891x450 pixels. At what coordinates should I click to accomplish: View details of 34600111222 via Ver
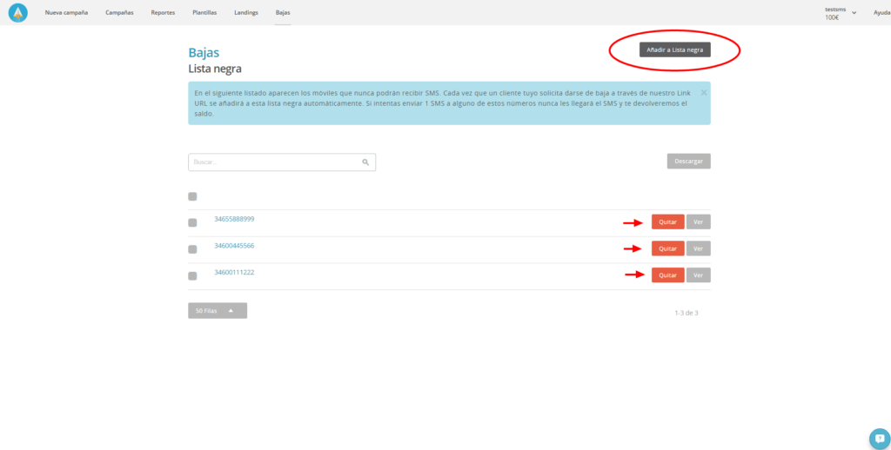click(698, 275)
